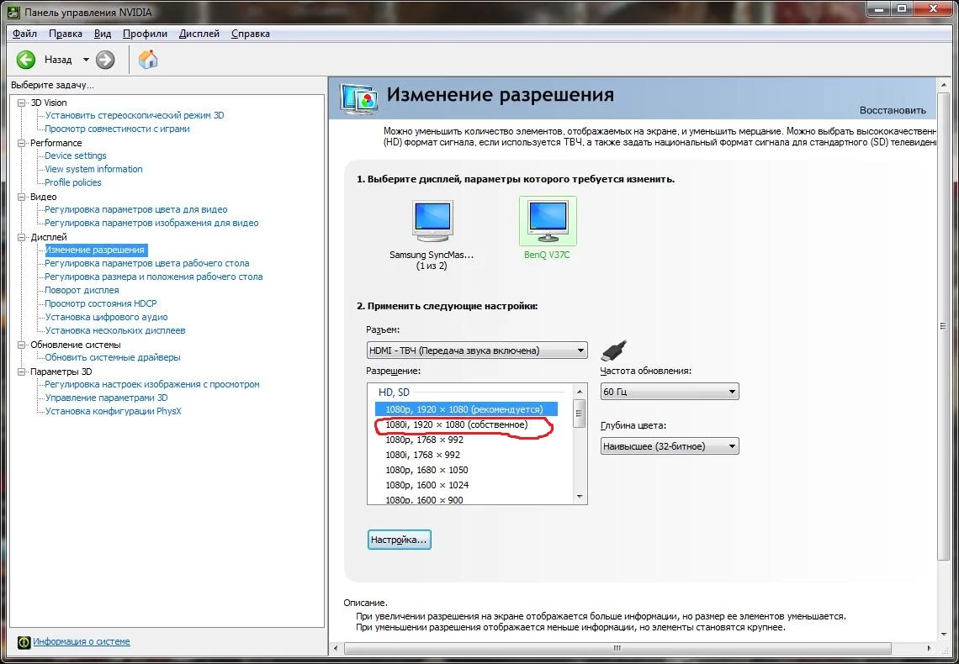Click the horizontal scrollbar right arrow

tap(929, 648)
